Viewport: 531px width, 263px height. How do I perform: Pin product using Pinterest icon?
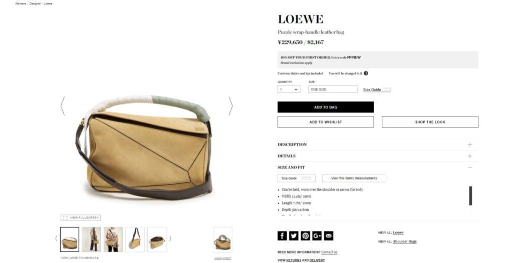305,236
